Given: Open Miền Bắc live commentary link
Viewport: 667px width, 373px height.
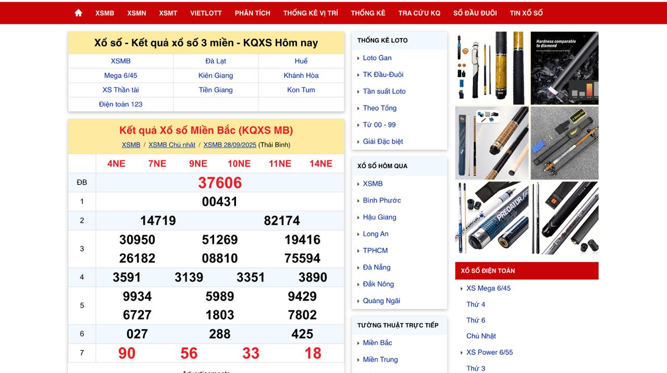Looking at the screenshot, I should click(378, 342).
